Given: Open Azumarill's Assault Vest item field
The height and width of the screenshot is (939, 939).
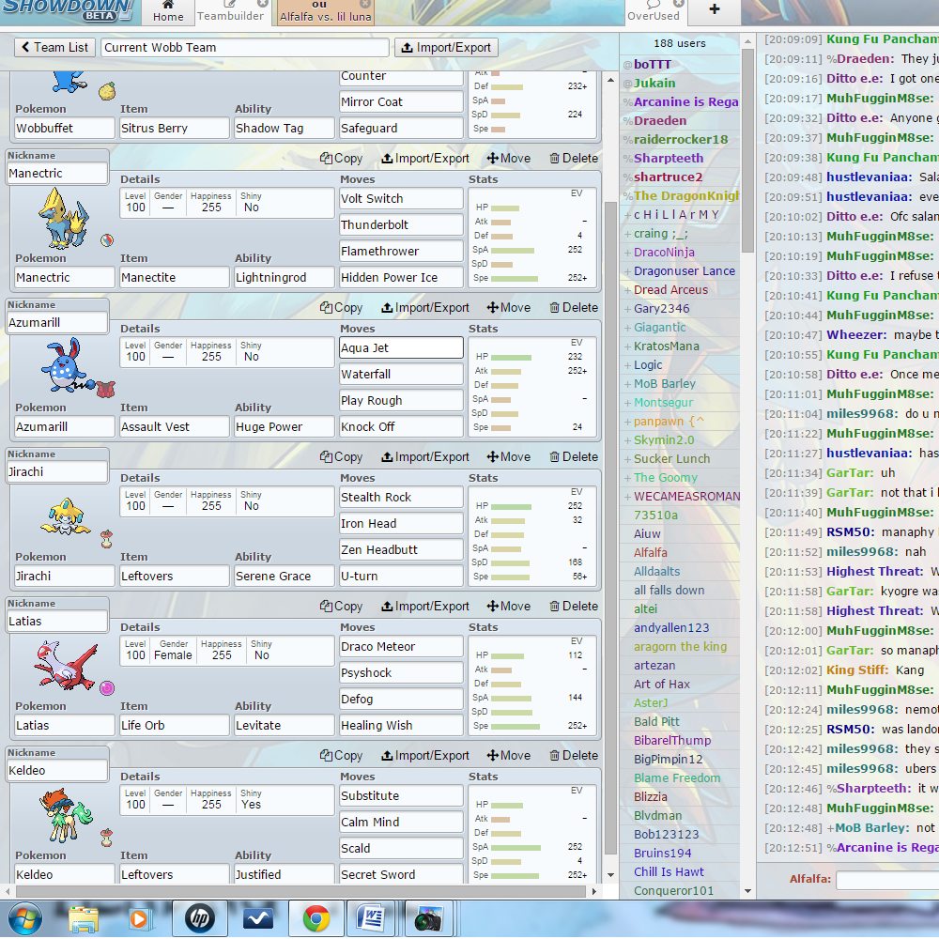Looking at the screenshot, I should click(174, 427).
